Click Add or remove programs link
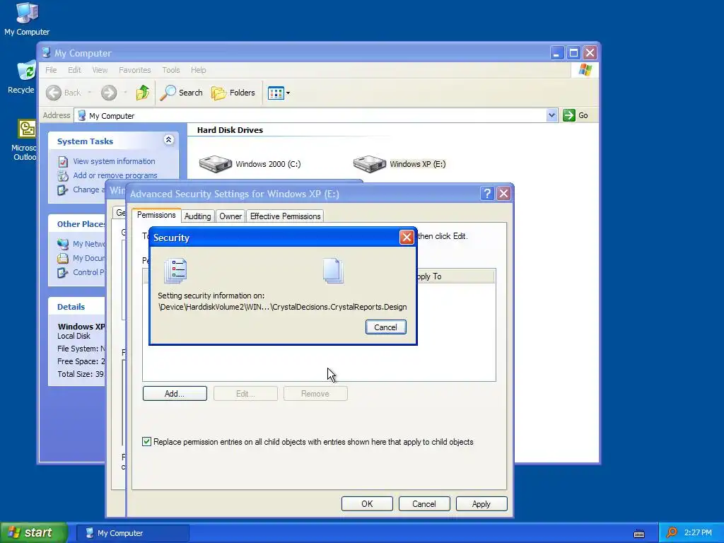 coord(115,175)
